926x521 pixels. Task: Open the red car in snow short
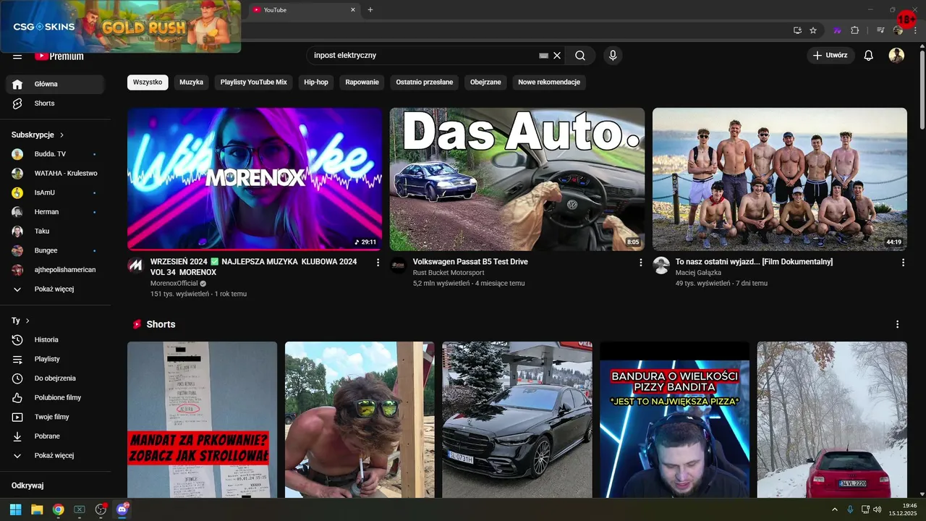click(x=832, y=420)
